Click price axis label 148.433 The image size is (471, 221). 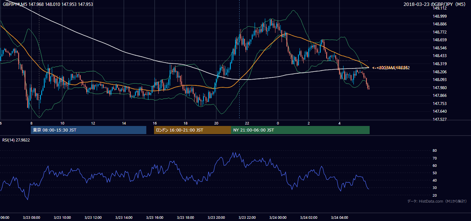(x=440, y=56)
